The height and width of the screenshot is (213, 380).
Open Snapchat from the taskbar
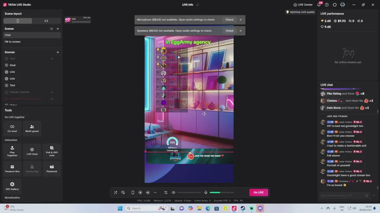[x=225, y=209]
